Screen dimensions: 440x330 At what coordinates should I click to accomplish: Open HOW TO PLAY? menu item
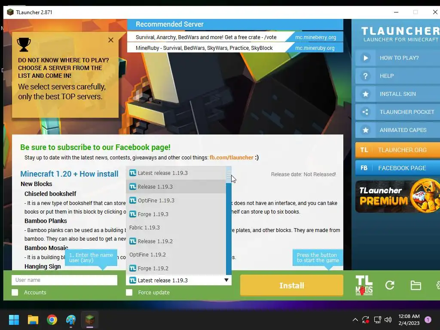tap(397, 58)
